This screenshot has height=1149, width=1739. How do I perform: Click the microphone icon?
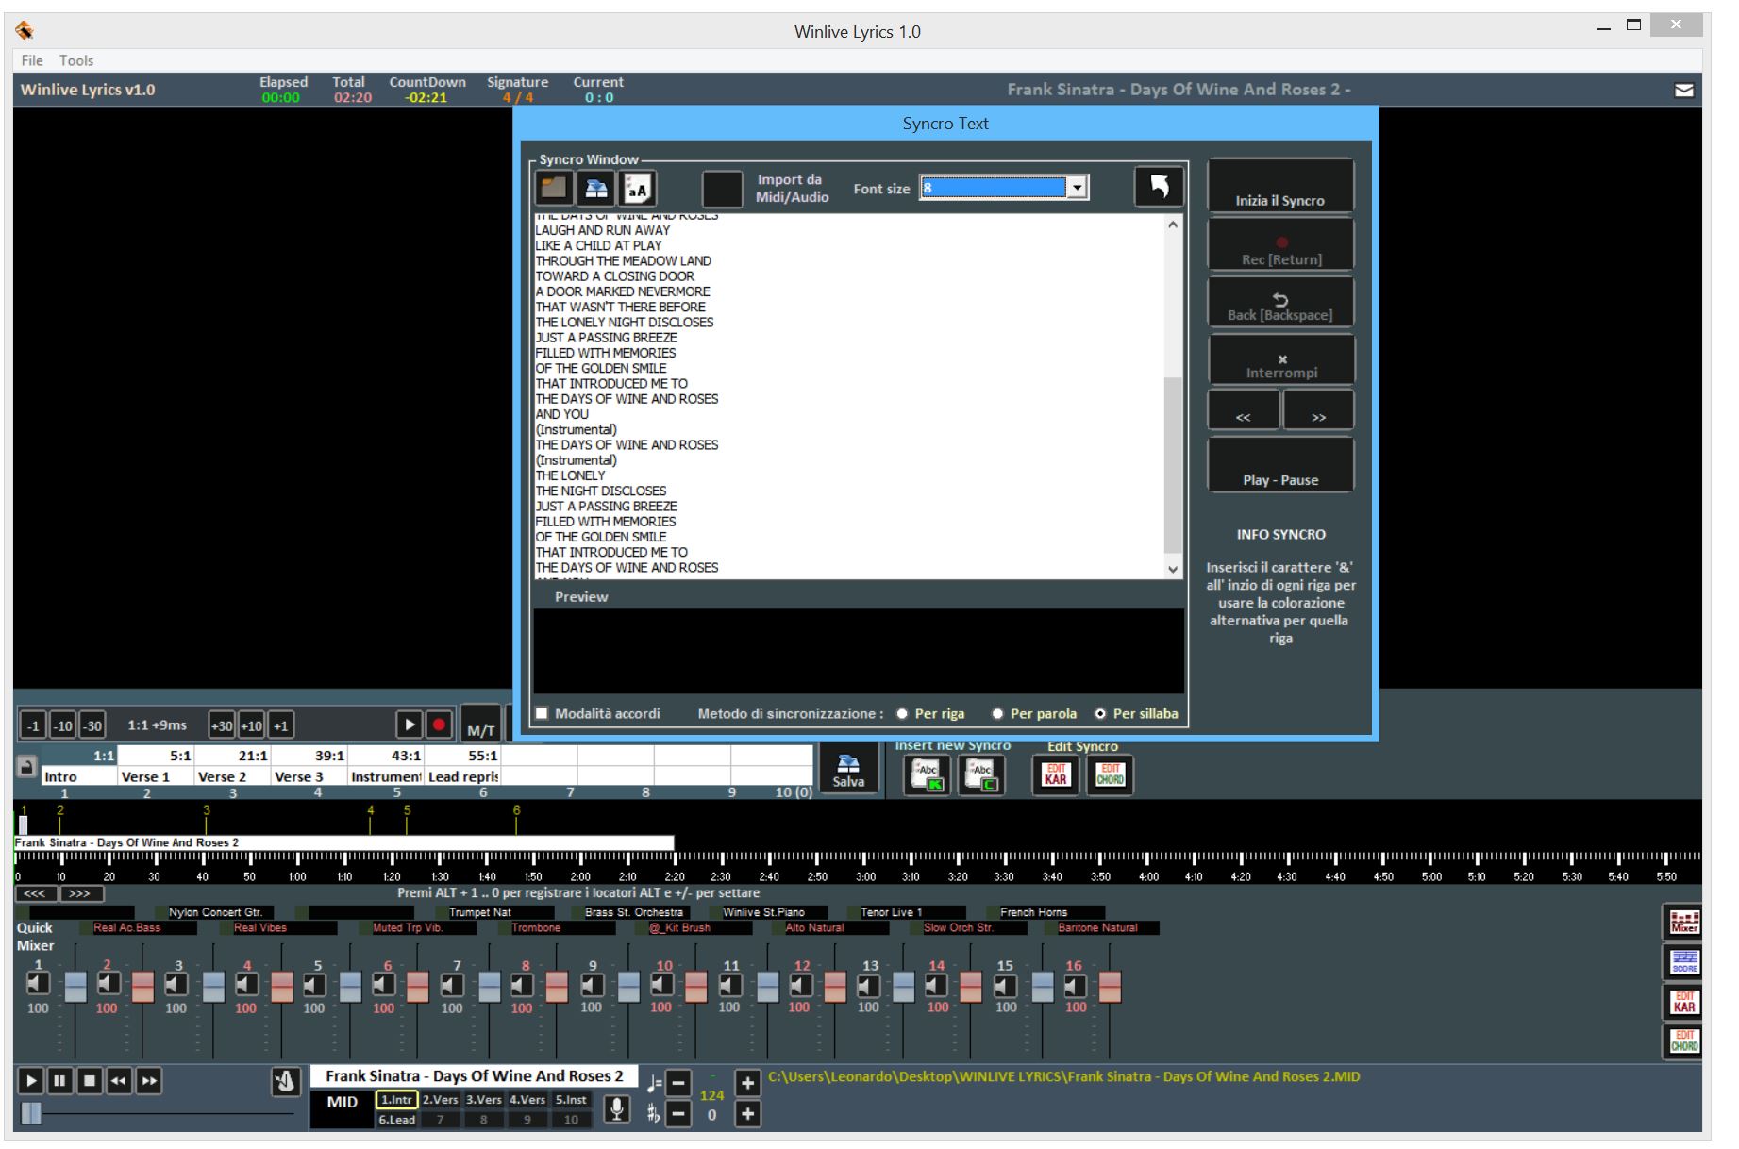tap(616, 1108)
